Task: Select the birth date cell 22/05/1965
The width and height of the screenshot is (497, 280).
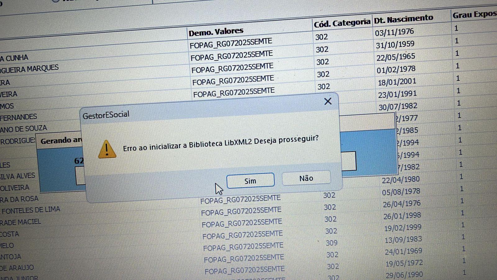Action: pyautogui.click(x=396, y=57)
